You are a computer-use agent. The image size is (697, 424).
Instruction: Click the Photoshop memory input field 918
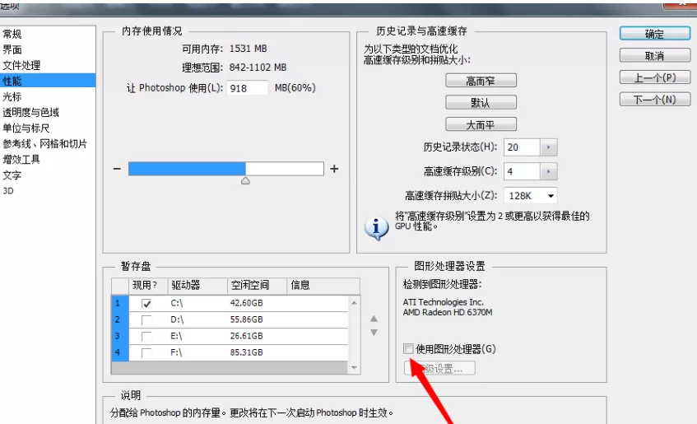pos(247,87)
